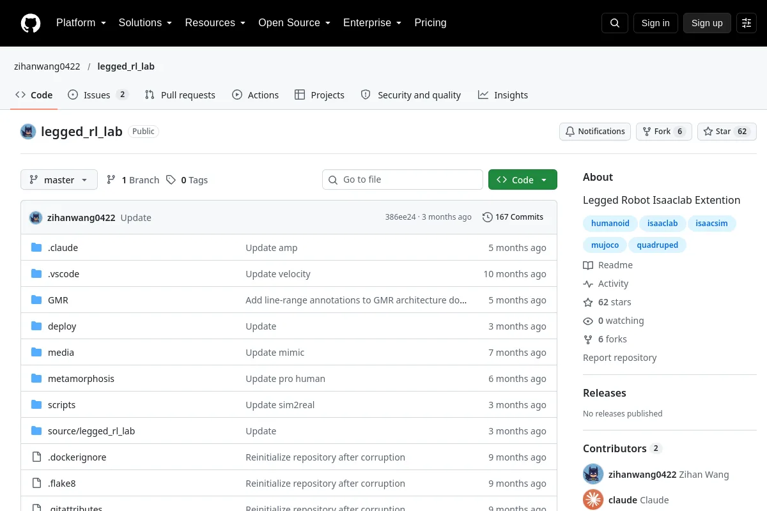The height and width of the screenshot is (511, 767).
Task: Click the Go to file search field
Action: pyautogui.click(x=403, y=179)
